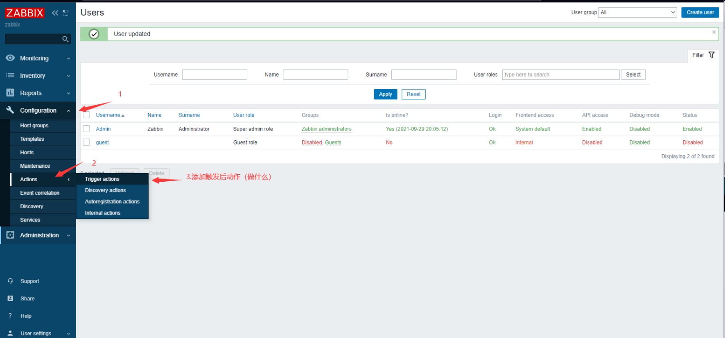725x338 pixels.
Task: Click the Inventory list icon
Action: [x=10, y=75]
